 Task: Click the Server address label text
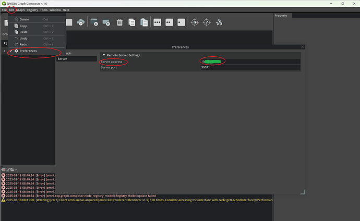111,62
